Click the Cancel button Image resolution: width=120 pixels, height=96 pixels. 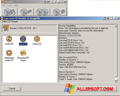point(12,88)
